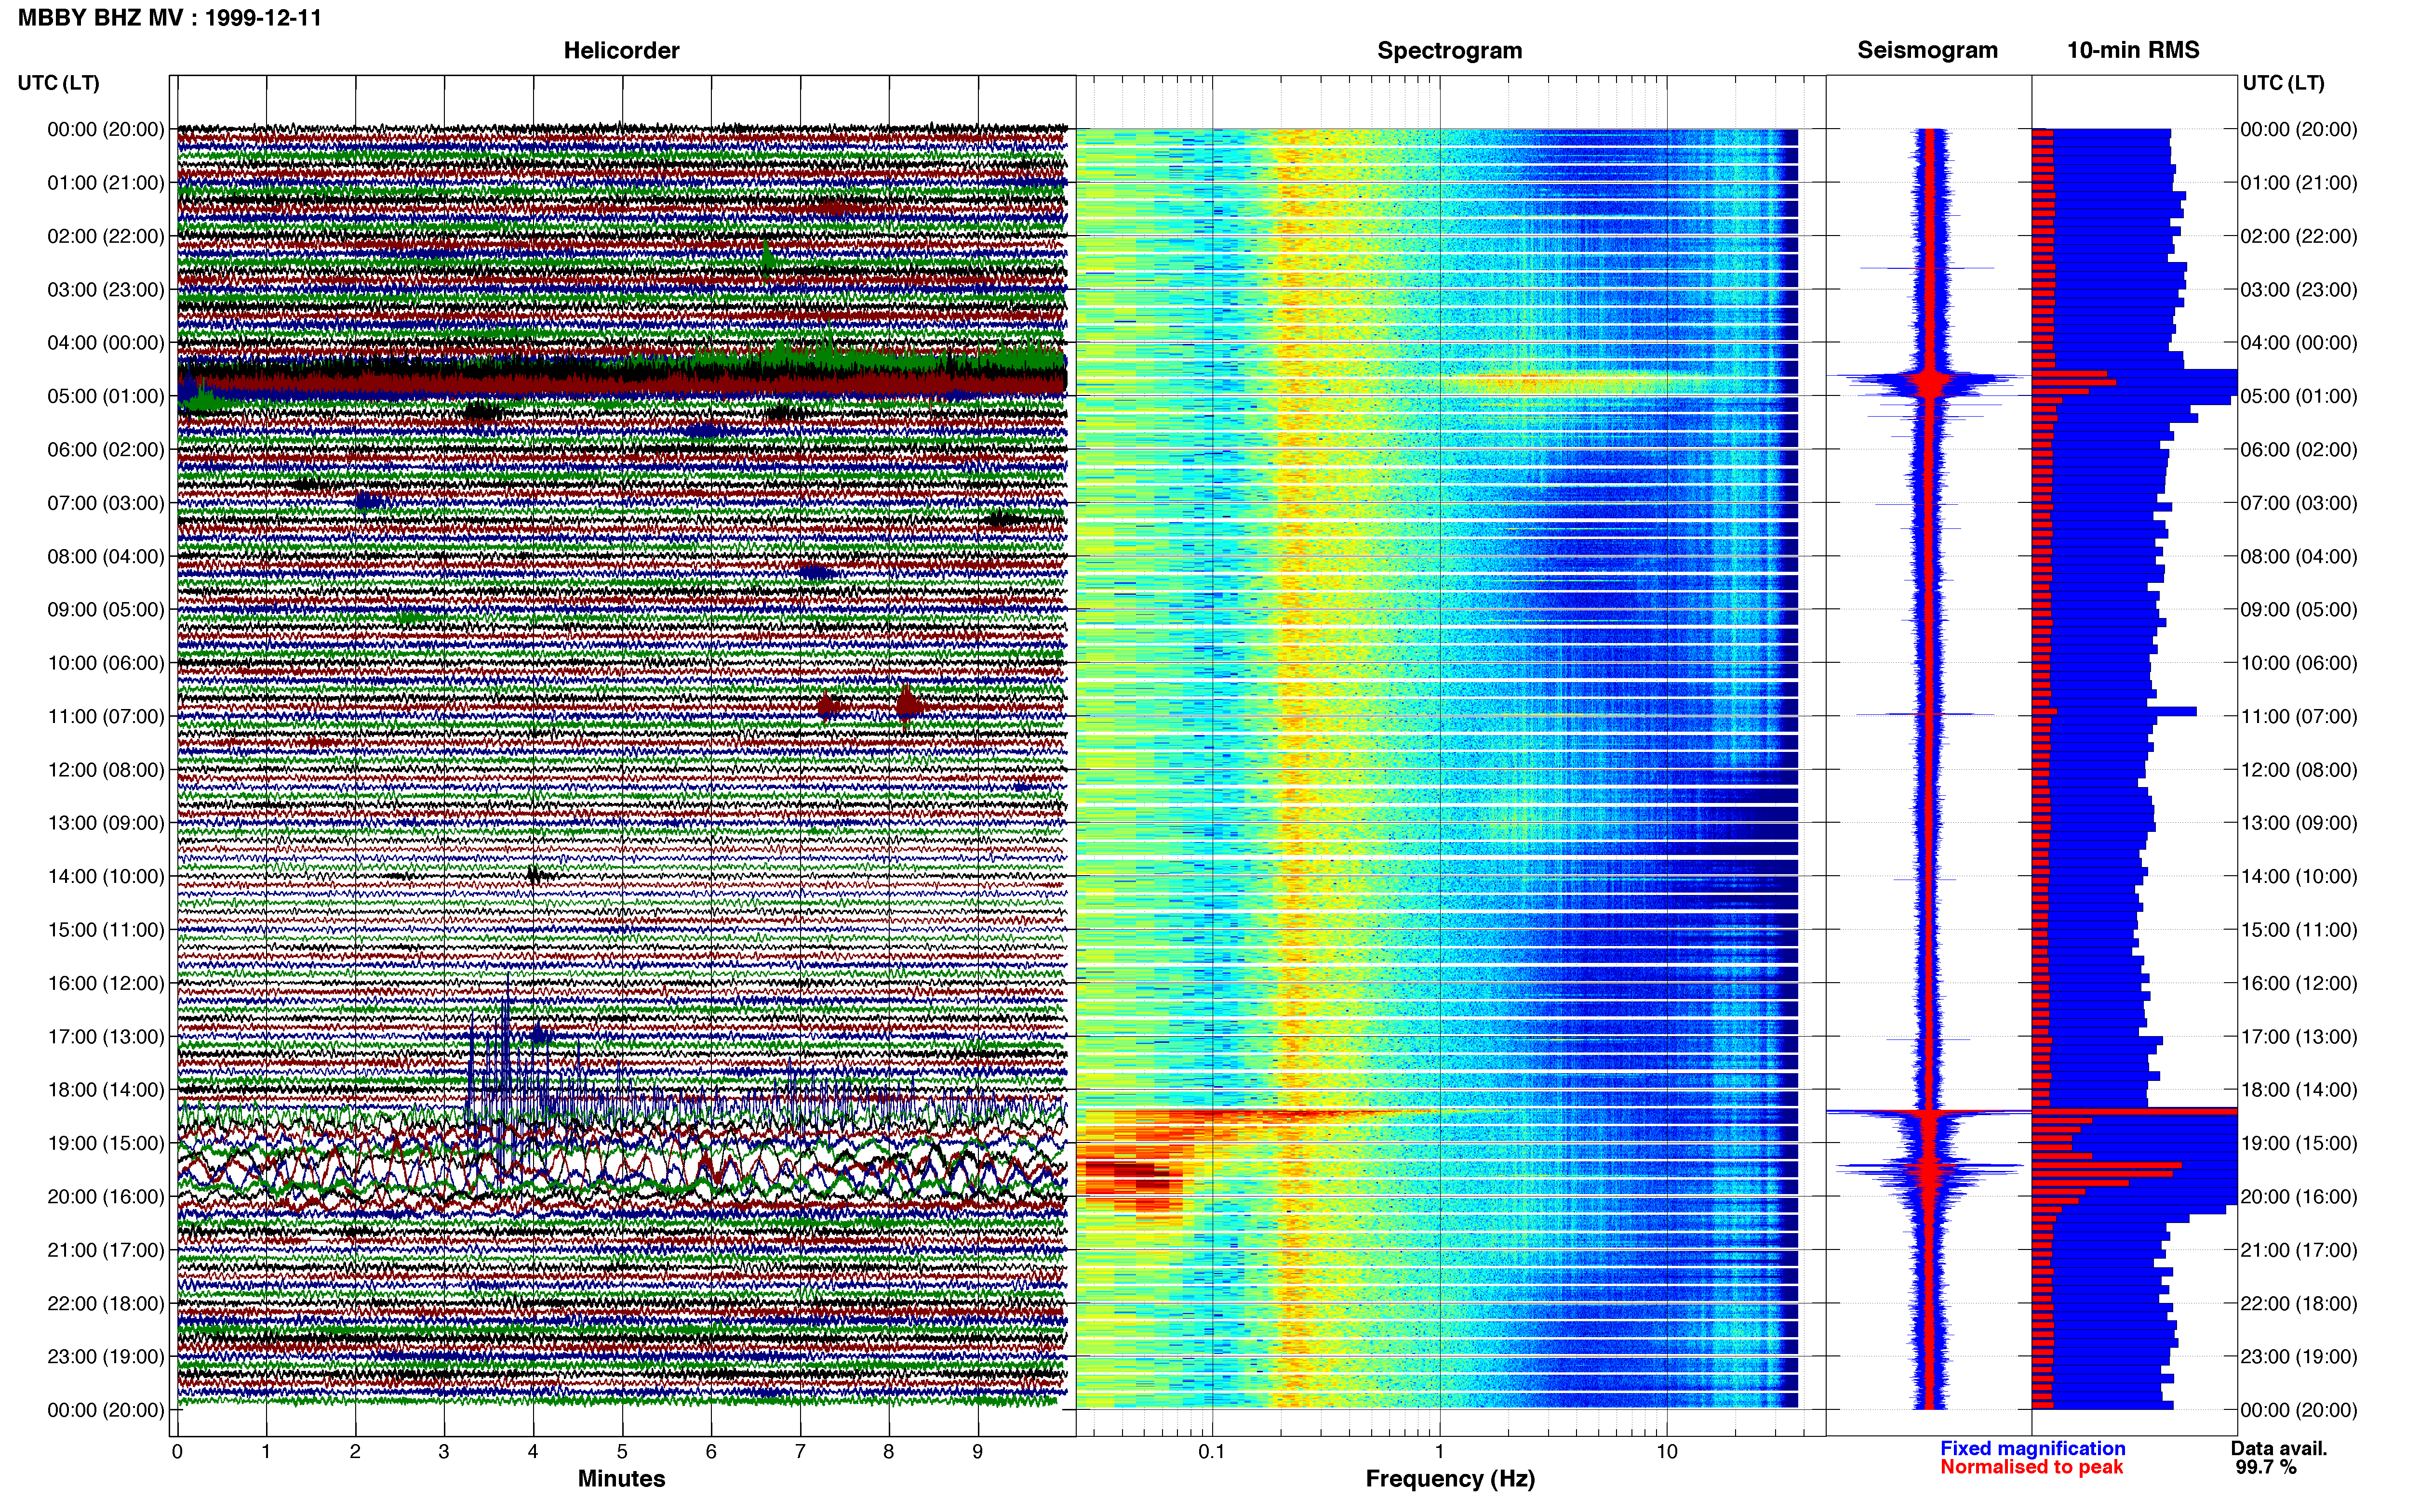The width and height of the screenshot is (2419, 1512).
Task: Click right-side time label '23:00 (19:00)'
Action: [x=2299, y=1356]
